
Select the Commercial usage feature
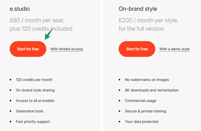(141, 101)
